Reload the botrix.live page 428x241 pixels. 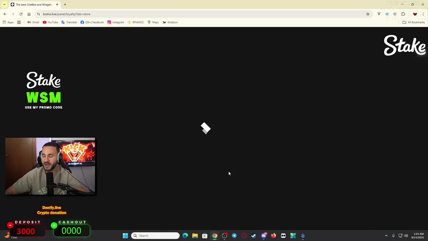(21, 14)
